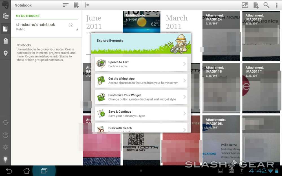Click the search magnifier icon
282x176 pixels.
[x=266, y=5]
